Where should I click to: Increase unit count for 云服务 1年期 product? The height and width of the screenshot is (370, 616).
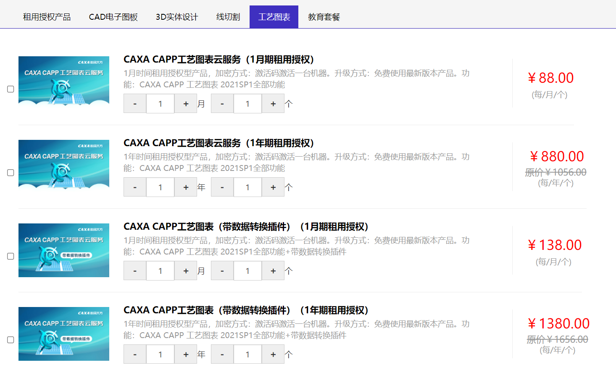tap(273, 187)
